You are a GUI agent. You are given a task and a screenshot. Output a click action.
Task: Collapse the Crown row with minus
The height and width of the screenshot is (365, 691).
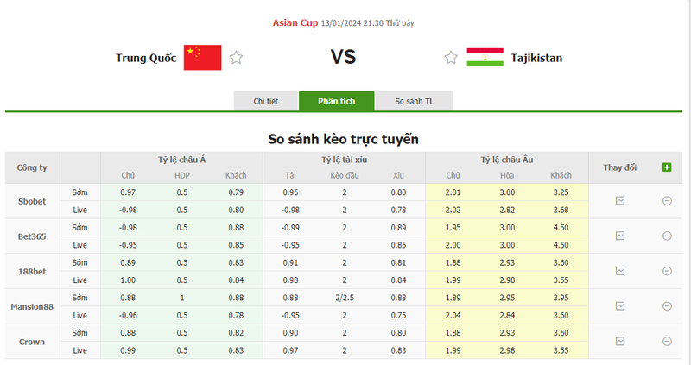tap(667, 342)
